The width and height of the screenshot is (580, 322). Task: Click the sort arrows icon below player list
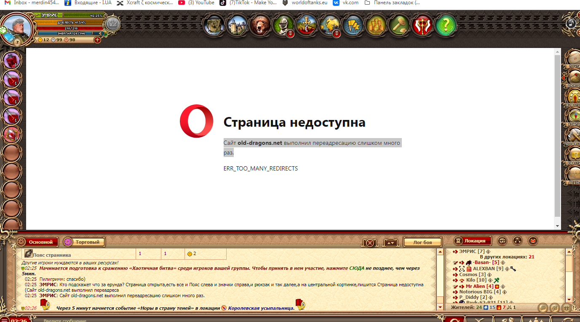(x=555, y=308)
